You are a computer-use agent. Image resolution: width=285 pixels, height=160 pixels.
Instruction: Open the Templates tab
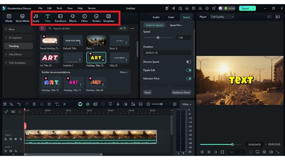coord(109,18)
